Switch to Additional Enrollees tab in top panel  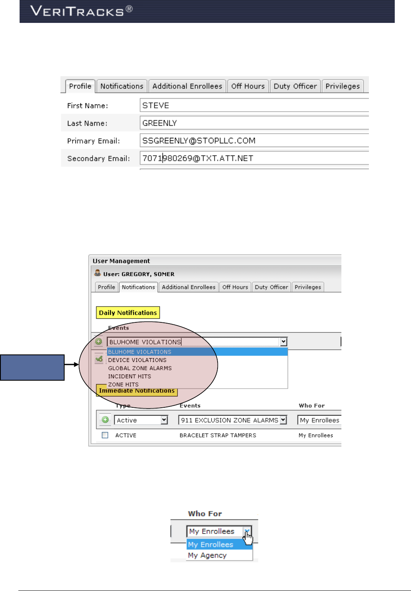coord(187,86)
